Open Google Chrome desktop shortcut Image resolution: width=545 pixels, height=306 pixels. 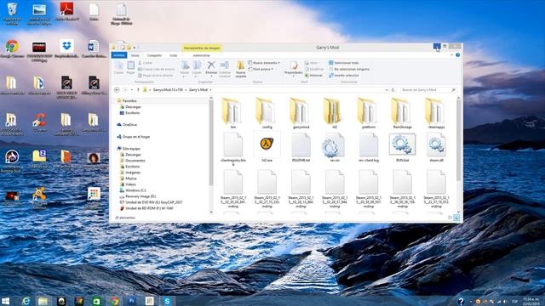[x=12, y=49]
